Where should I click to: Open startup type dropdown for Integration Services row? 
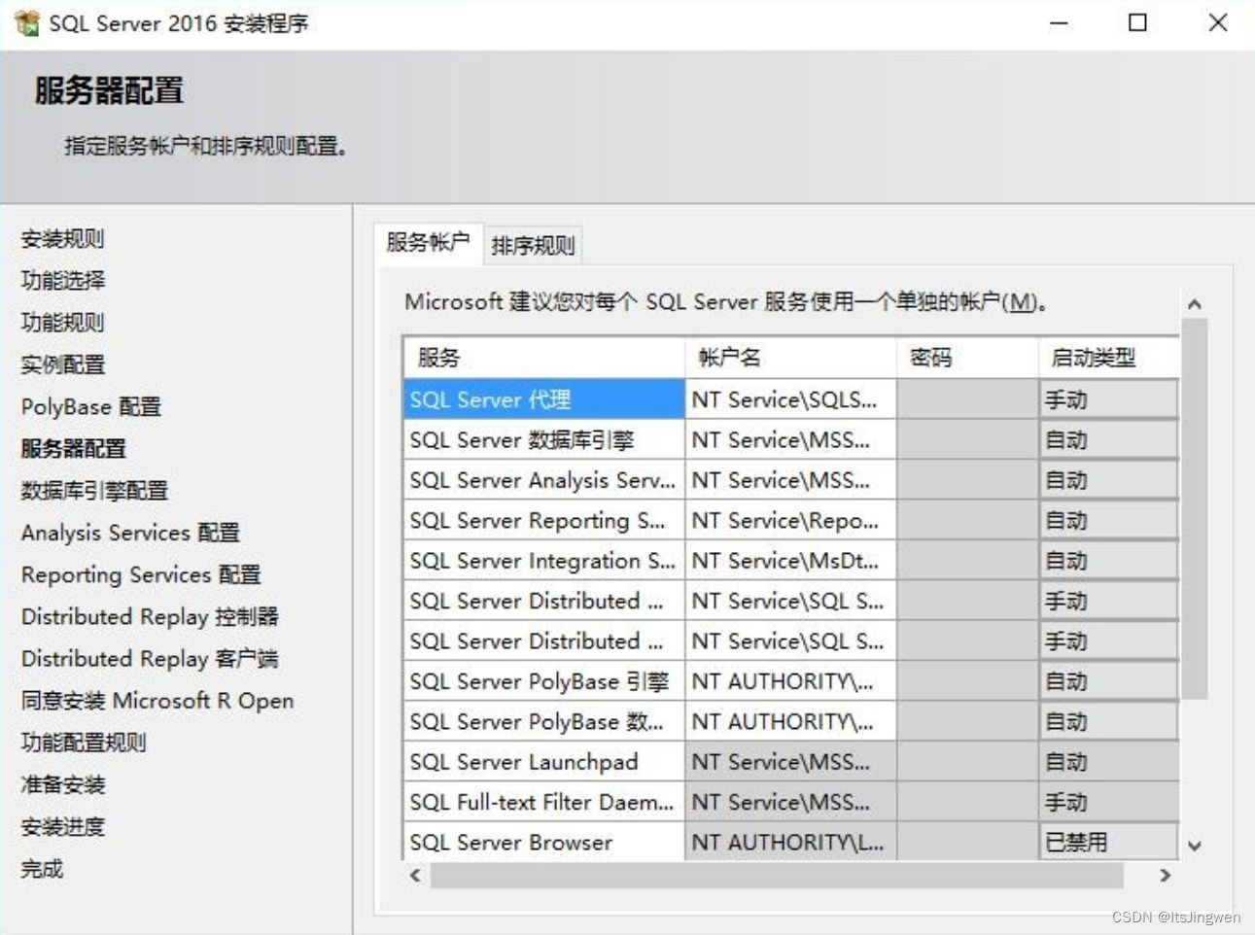pyautogui.click(x=1108, y=561)
